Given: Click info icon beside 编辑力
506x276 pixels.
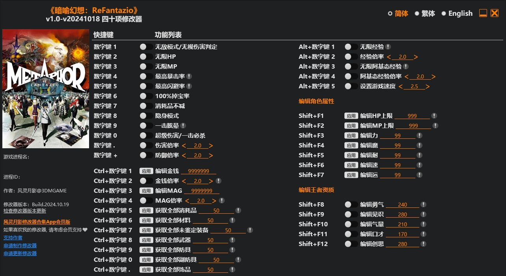Looking at the screenshot, I should 419,136.
